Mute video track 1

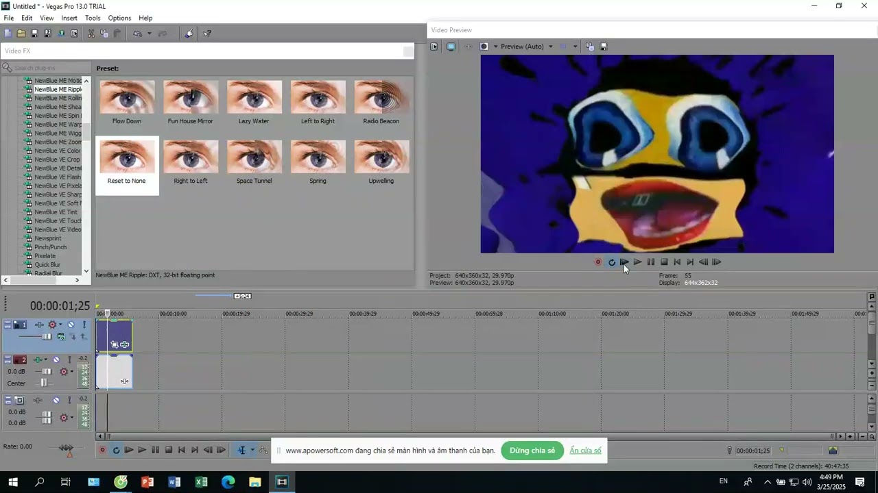[71, 325]
